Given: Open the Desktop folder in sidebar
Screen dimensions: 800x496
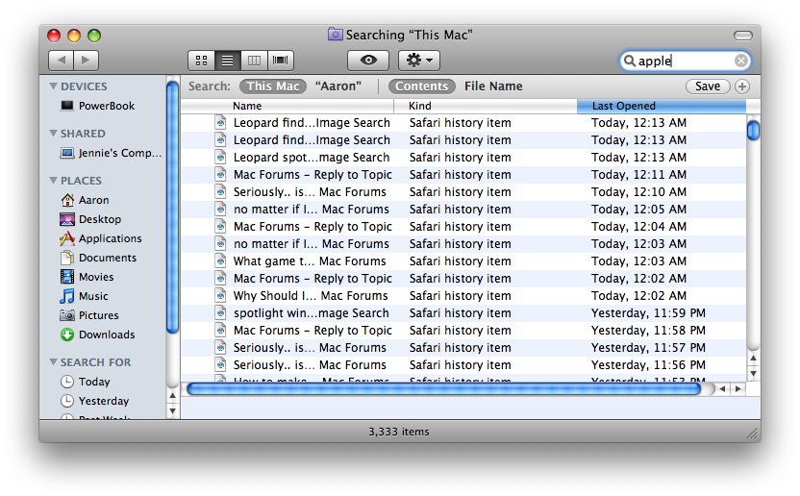Looking at the screenshot, I should (90, 219).
